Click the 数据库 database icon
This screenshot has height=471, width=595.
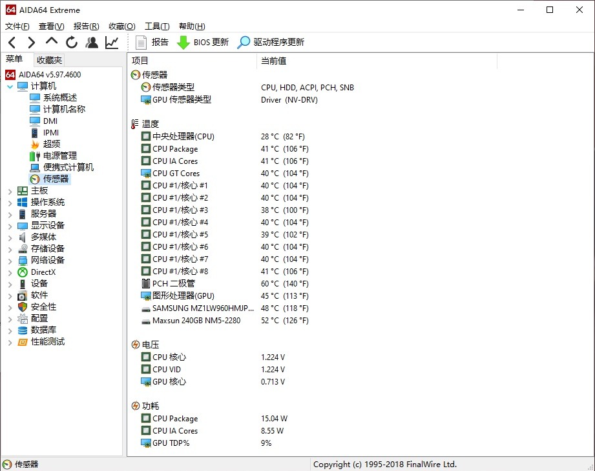23,330
